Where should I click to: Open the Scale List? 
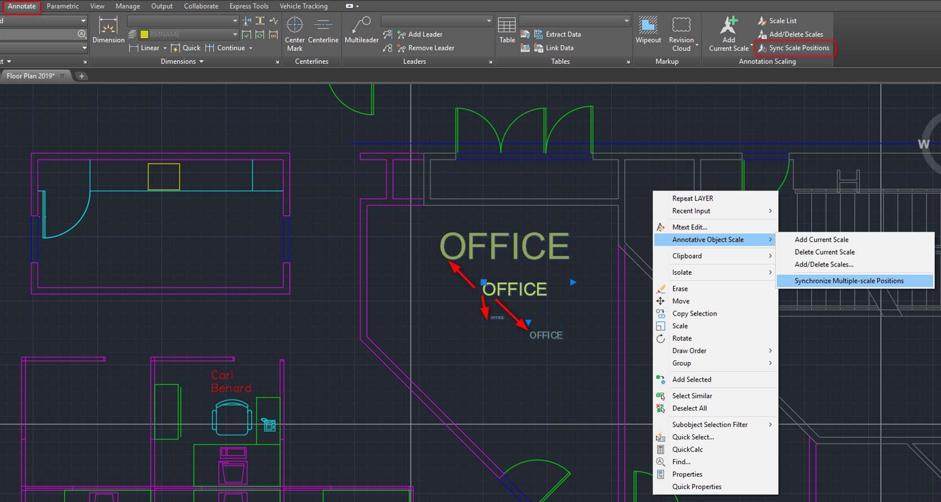point(777,21)
